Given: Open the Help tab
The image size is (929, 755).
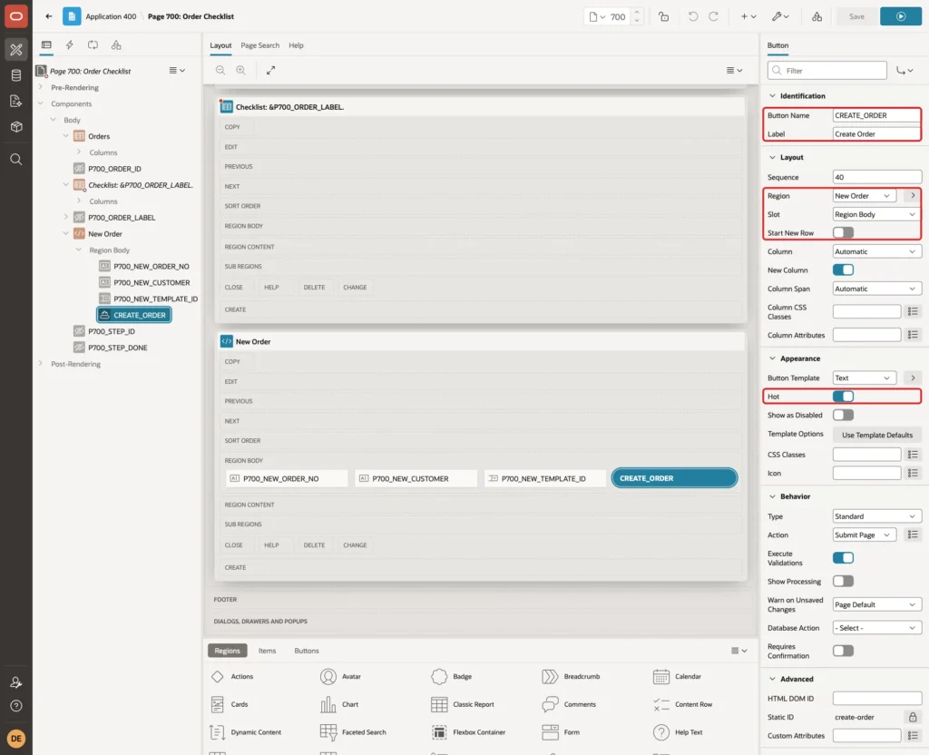Looking at the screenshot, I should tap(296, 45).
